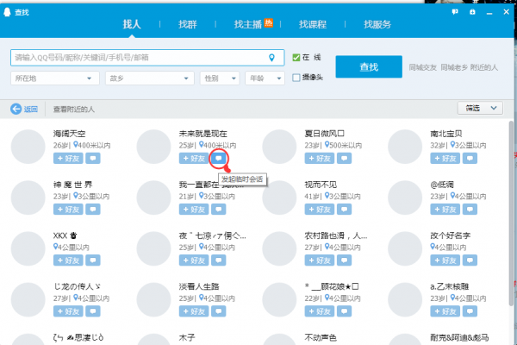This screenshot has width=517, height=345.
Task: Switch to the 找课程 tab
Action: click(312, 24)
